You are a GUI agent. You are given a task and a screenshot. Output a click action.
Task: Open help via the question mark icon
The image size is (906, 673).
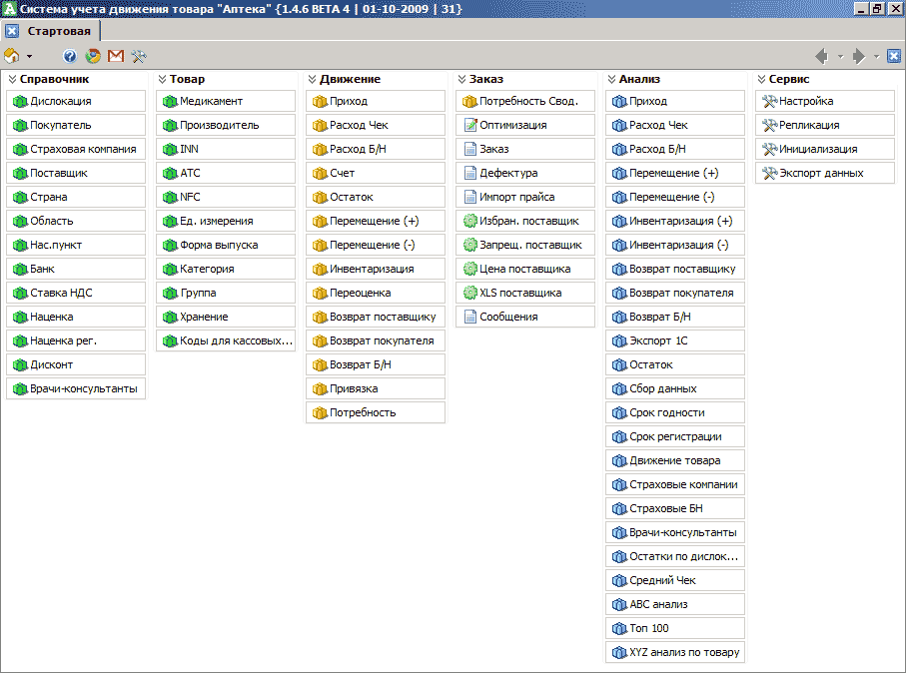click(70, 56)
